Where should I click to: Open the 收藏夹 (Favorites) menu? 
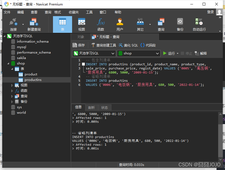pos(74,12)
